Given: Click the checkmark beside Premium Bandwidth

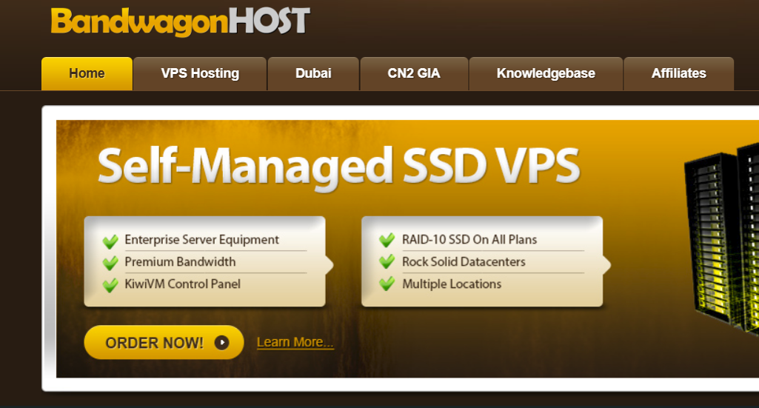Looking at the screenshot, I should coord(110,263).
